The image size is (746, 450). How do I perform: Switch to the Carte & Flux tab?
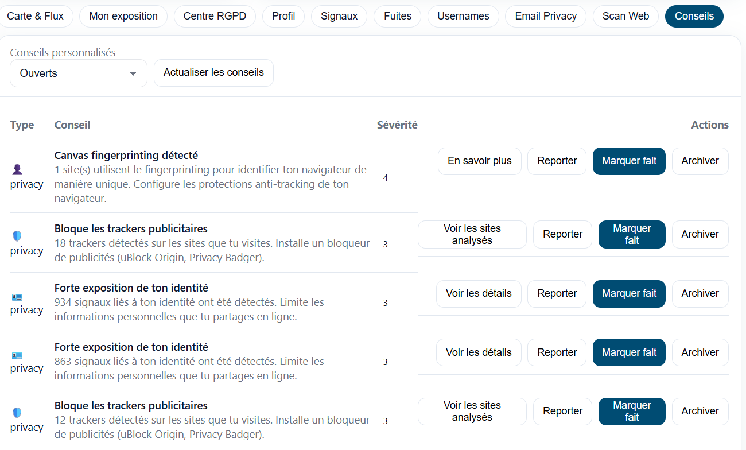[37, 16]
